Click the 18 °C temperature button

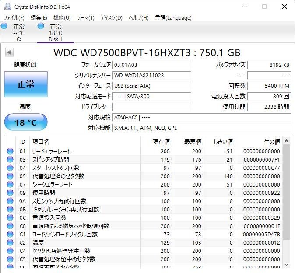point(26,122)
